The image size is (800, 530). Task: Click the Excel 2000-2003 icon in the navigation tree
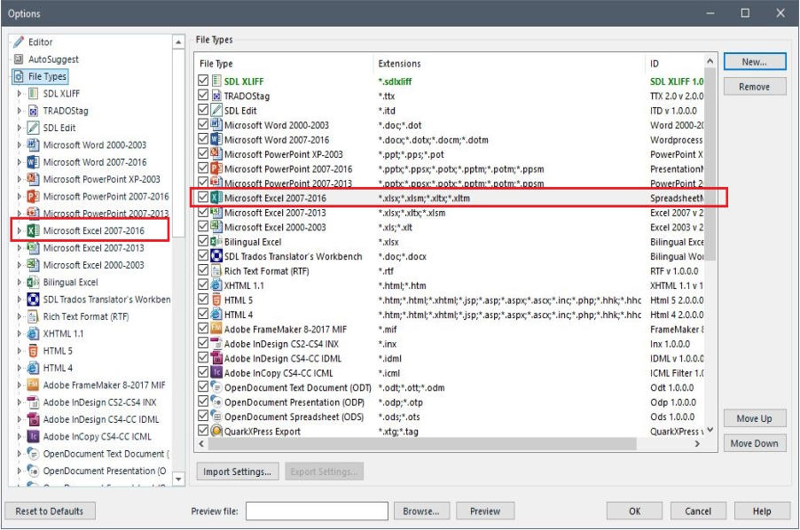click(x=33, y=264)
